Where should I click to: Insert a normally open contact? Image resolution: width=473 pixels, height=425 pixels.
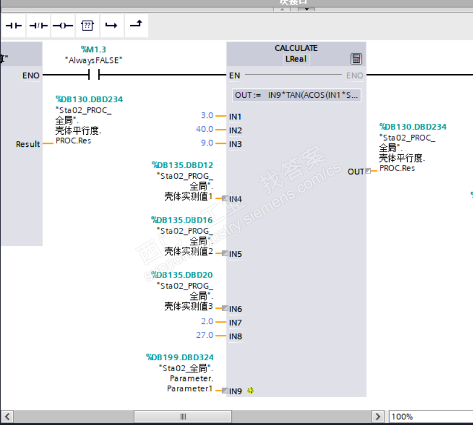[x=13, y=25]
